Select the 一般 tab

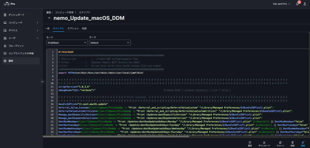point(47,29)
